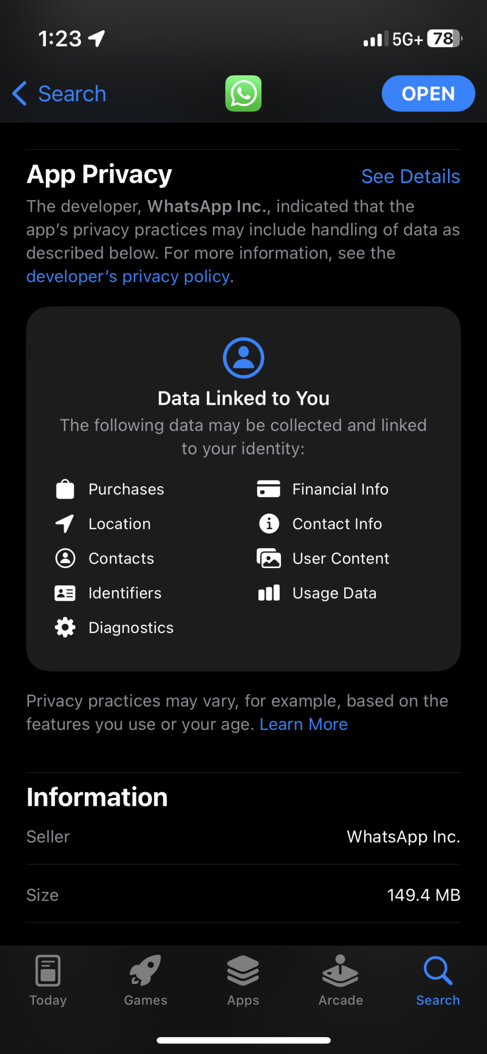Tap the User Content photos icon

[x=269, y=558]
